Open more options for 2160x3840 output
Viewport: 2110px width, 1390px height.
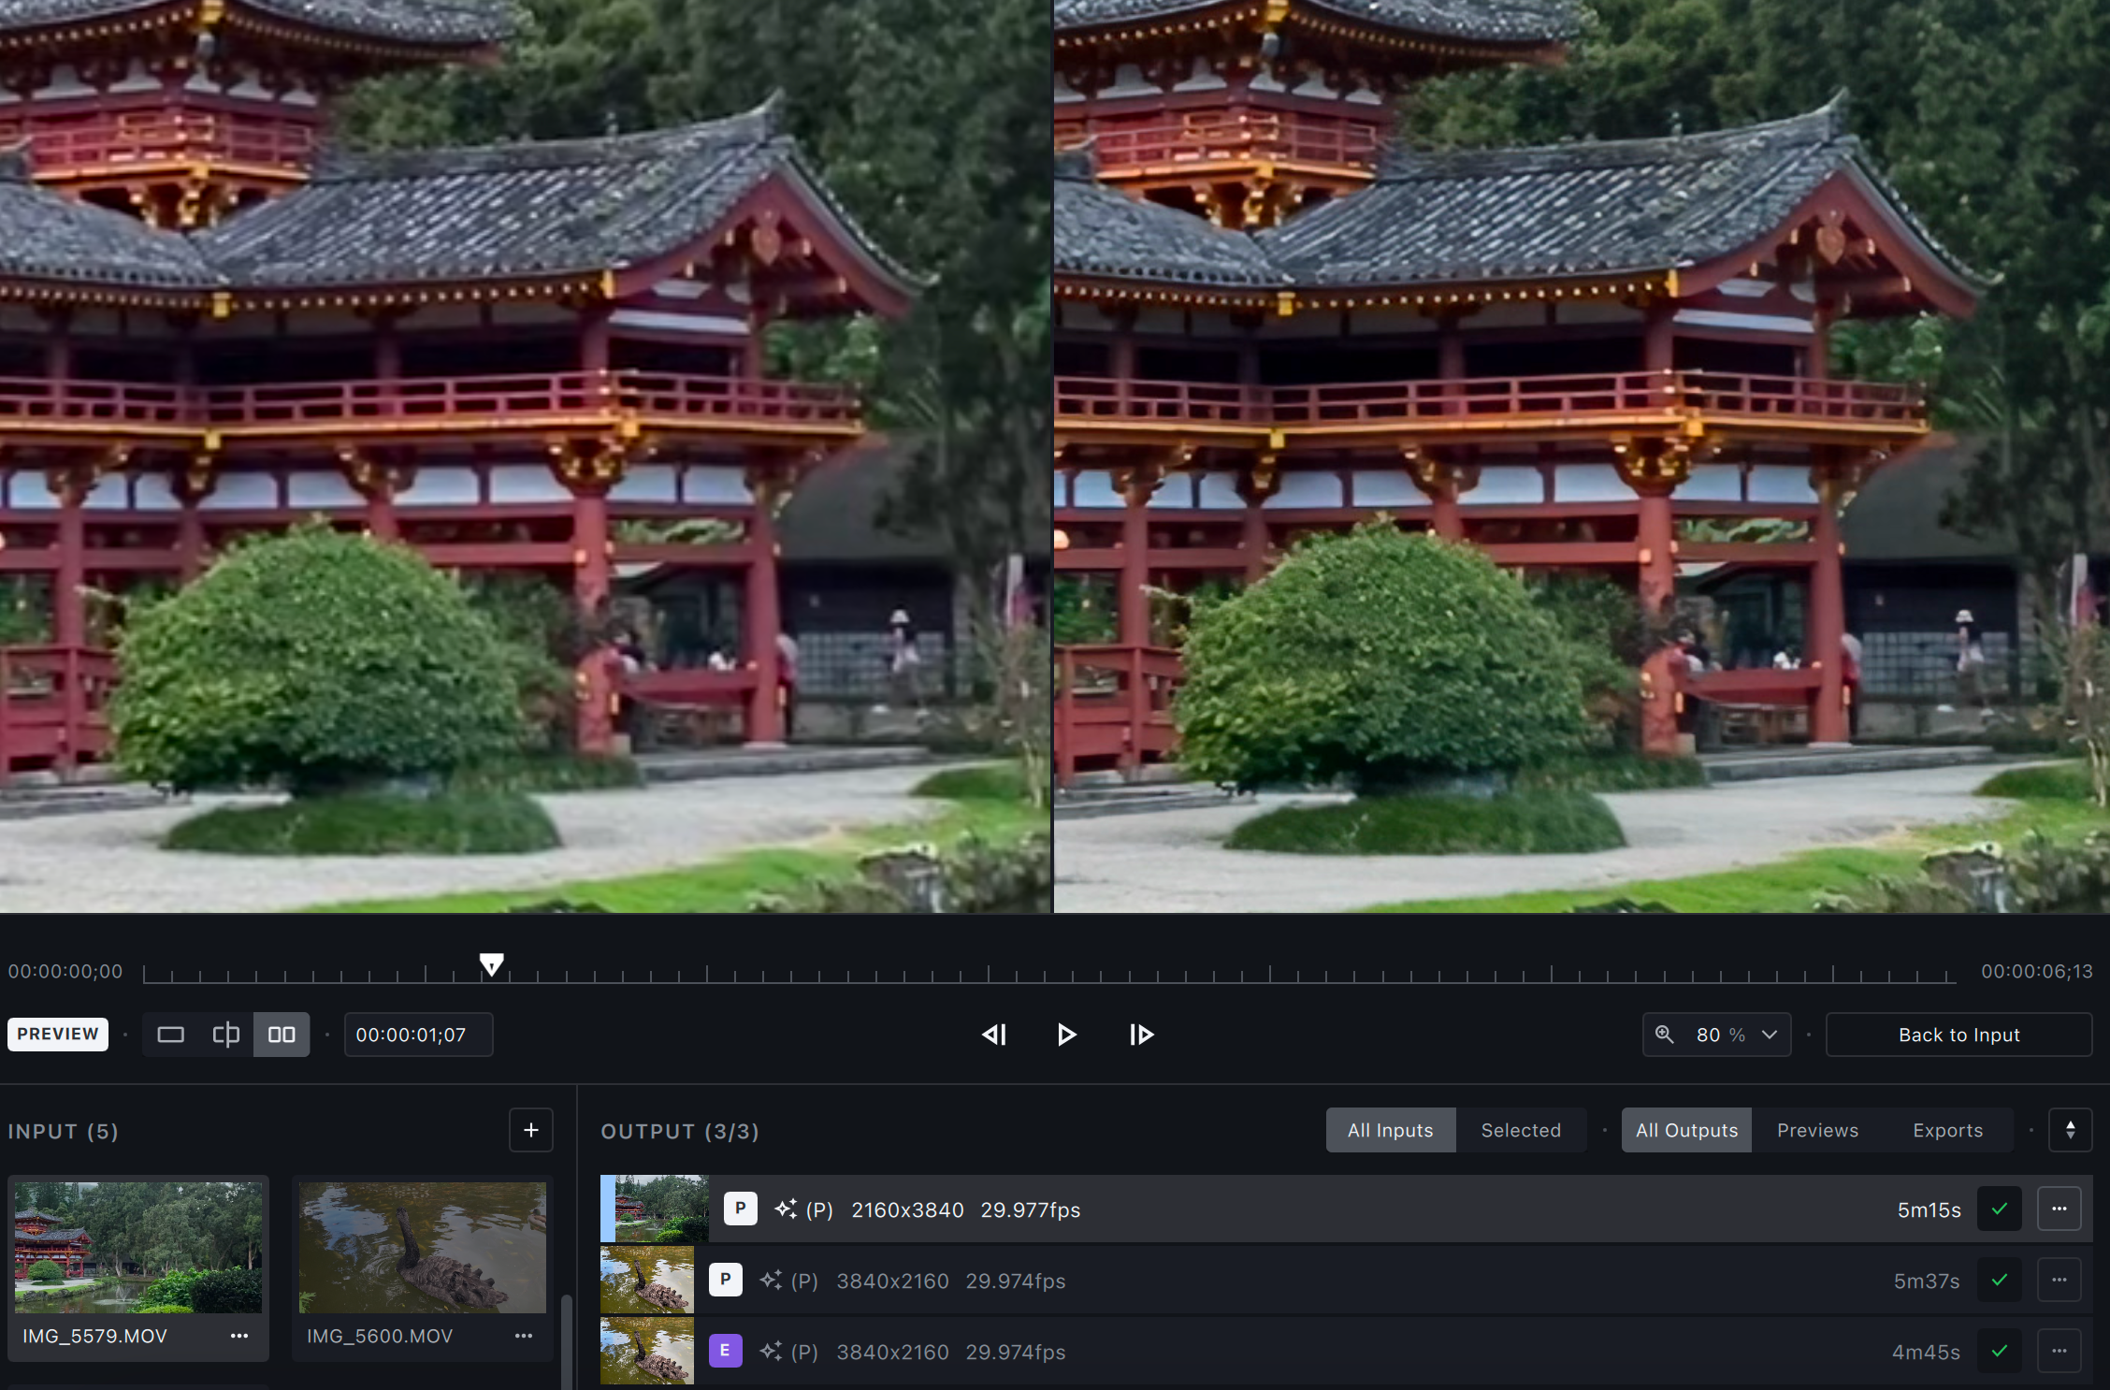coord(2059,1209)
